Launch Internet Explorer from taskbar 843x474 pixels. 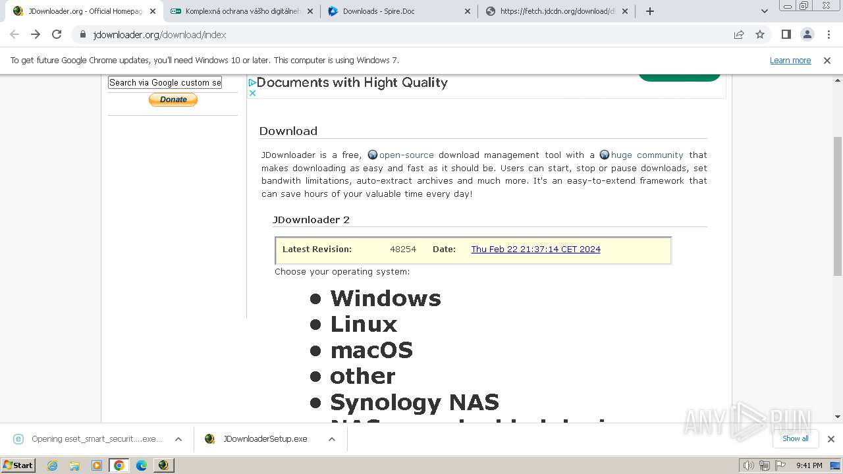tap(52, 465)
